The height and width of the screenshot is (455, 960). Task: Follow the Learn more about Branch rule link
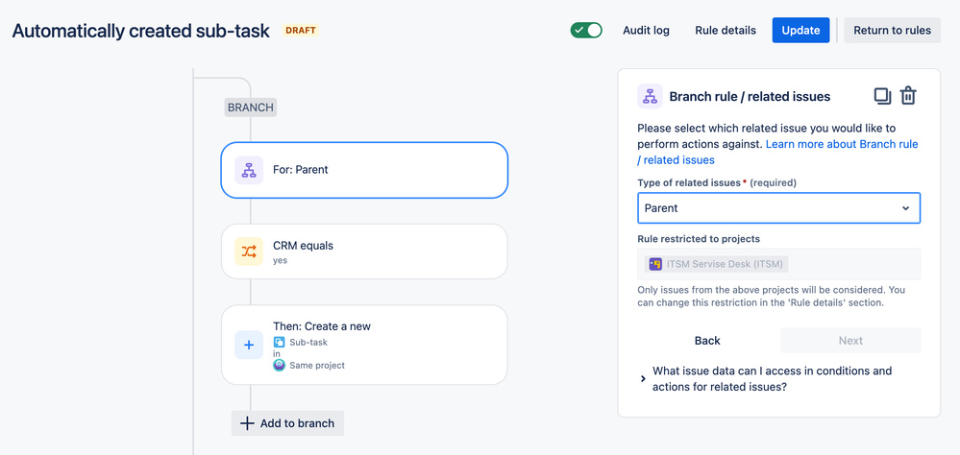click(x=841, y=144)
